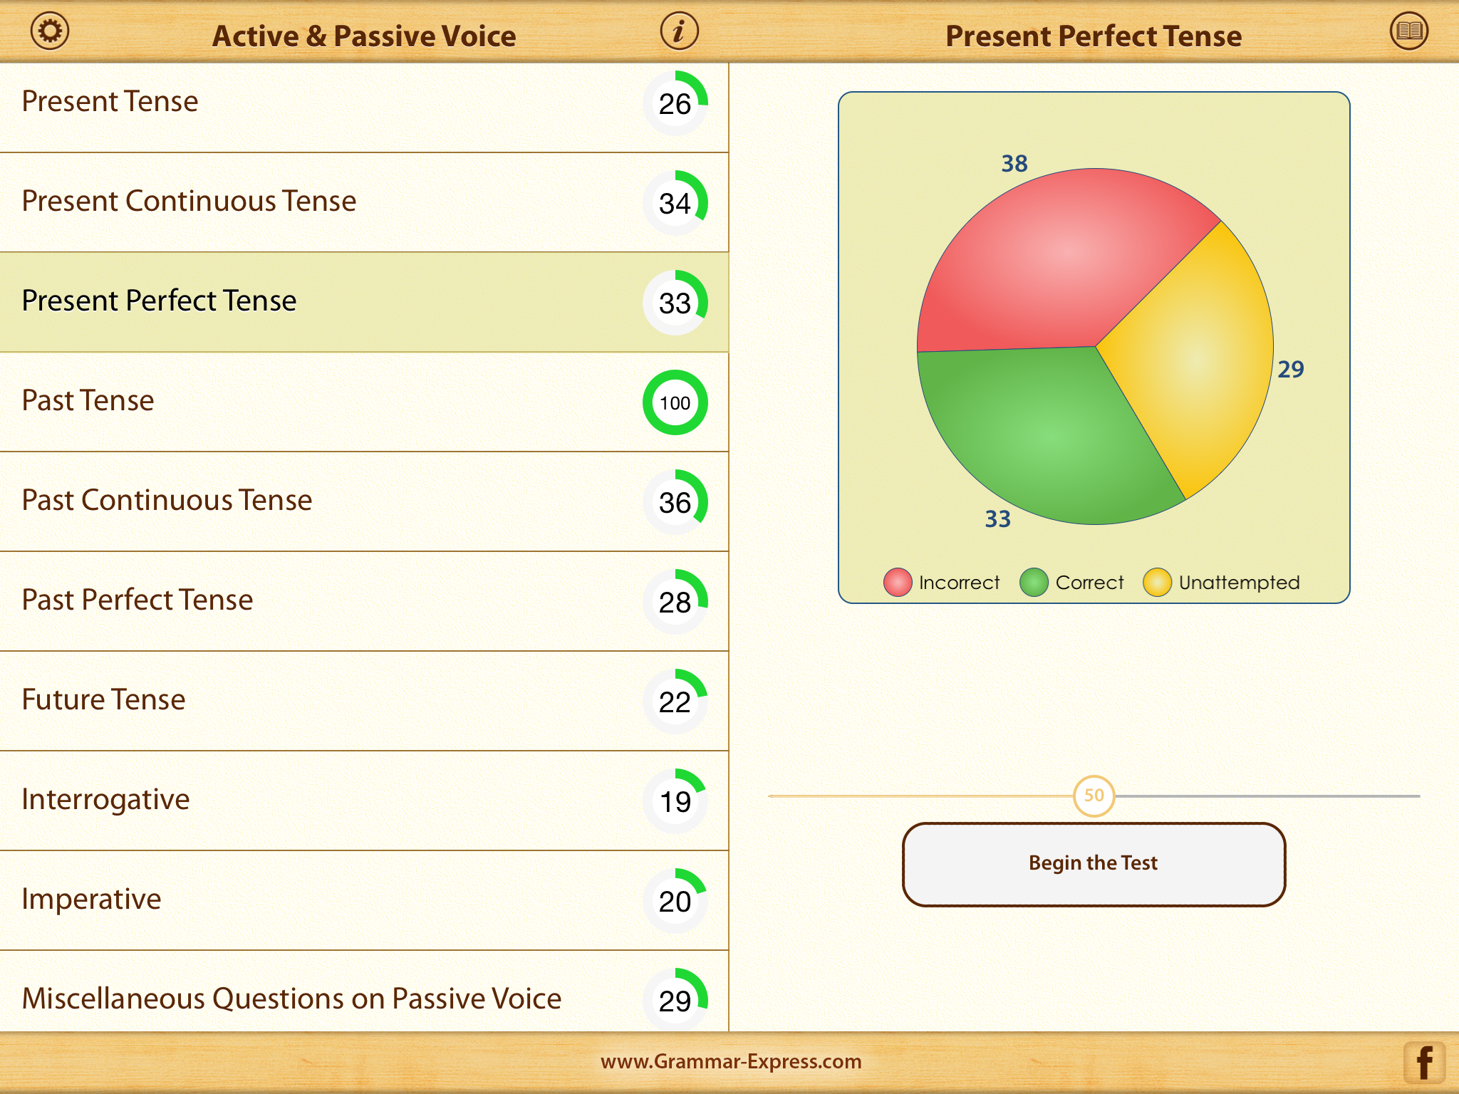Click the Present Tense score ring 26
This screenshot has width=1459, height=1094.
click(x=675, y=104)
